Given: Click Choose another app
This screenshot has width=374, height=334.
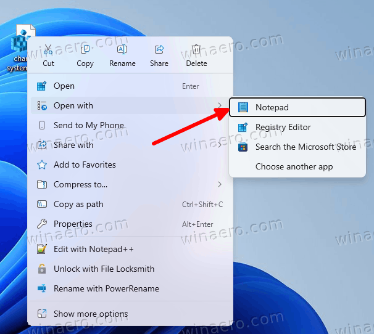Looking at the screenshot, I should tap(297, 166).
